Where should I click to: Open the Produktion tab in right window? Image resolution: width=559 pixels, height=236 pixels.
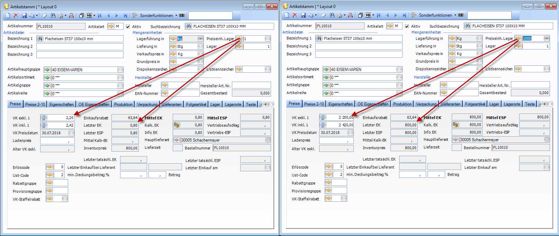(402, 104)
